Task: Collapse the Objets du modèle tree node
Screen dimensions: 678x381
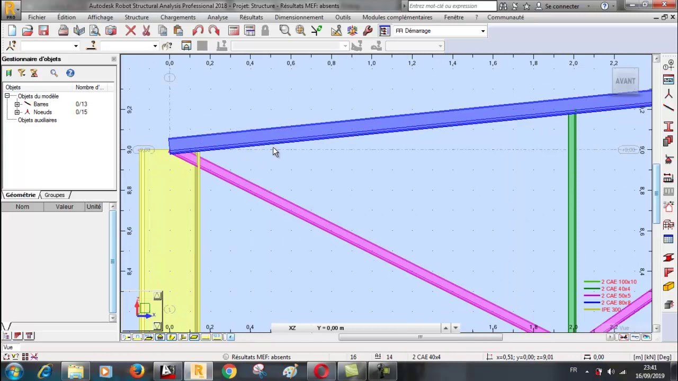Action: (7, 96)
